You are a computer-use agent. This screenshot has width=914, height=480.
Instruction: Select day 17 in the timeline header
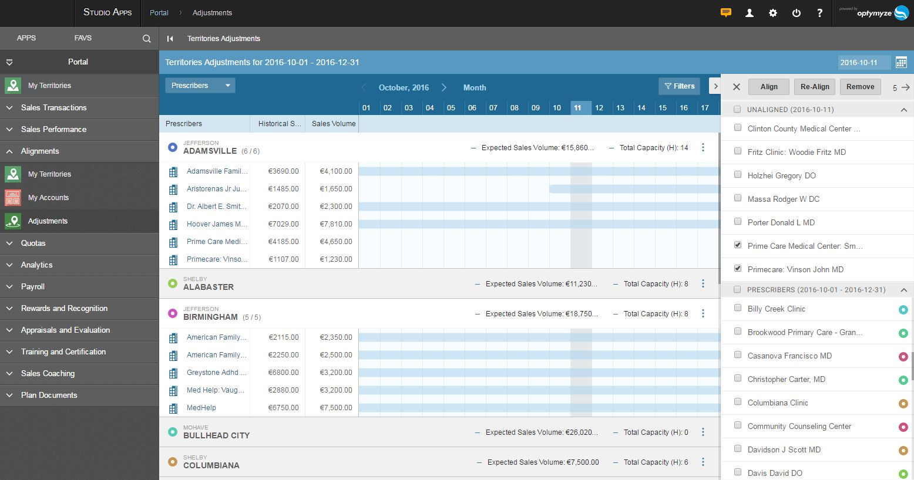pyautogui.click(x=705, y=108)
